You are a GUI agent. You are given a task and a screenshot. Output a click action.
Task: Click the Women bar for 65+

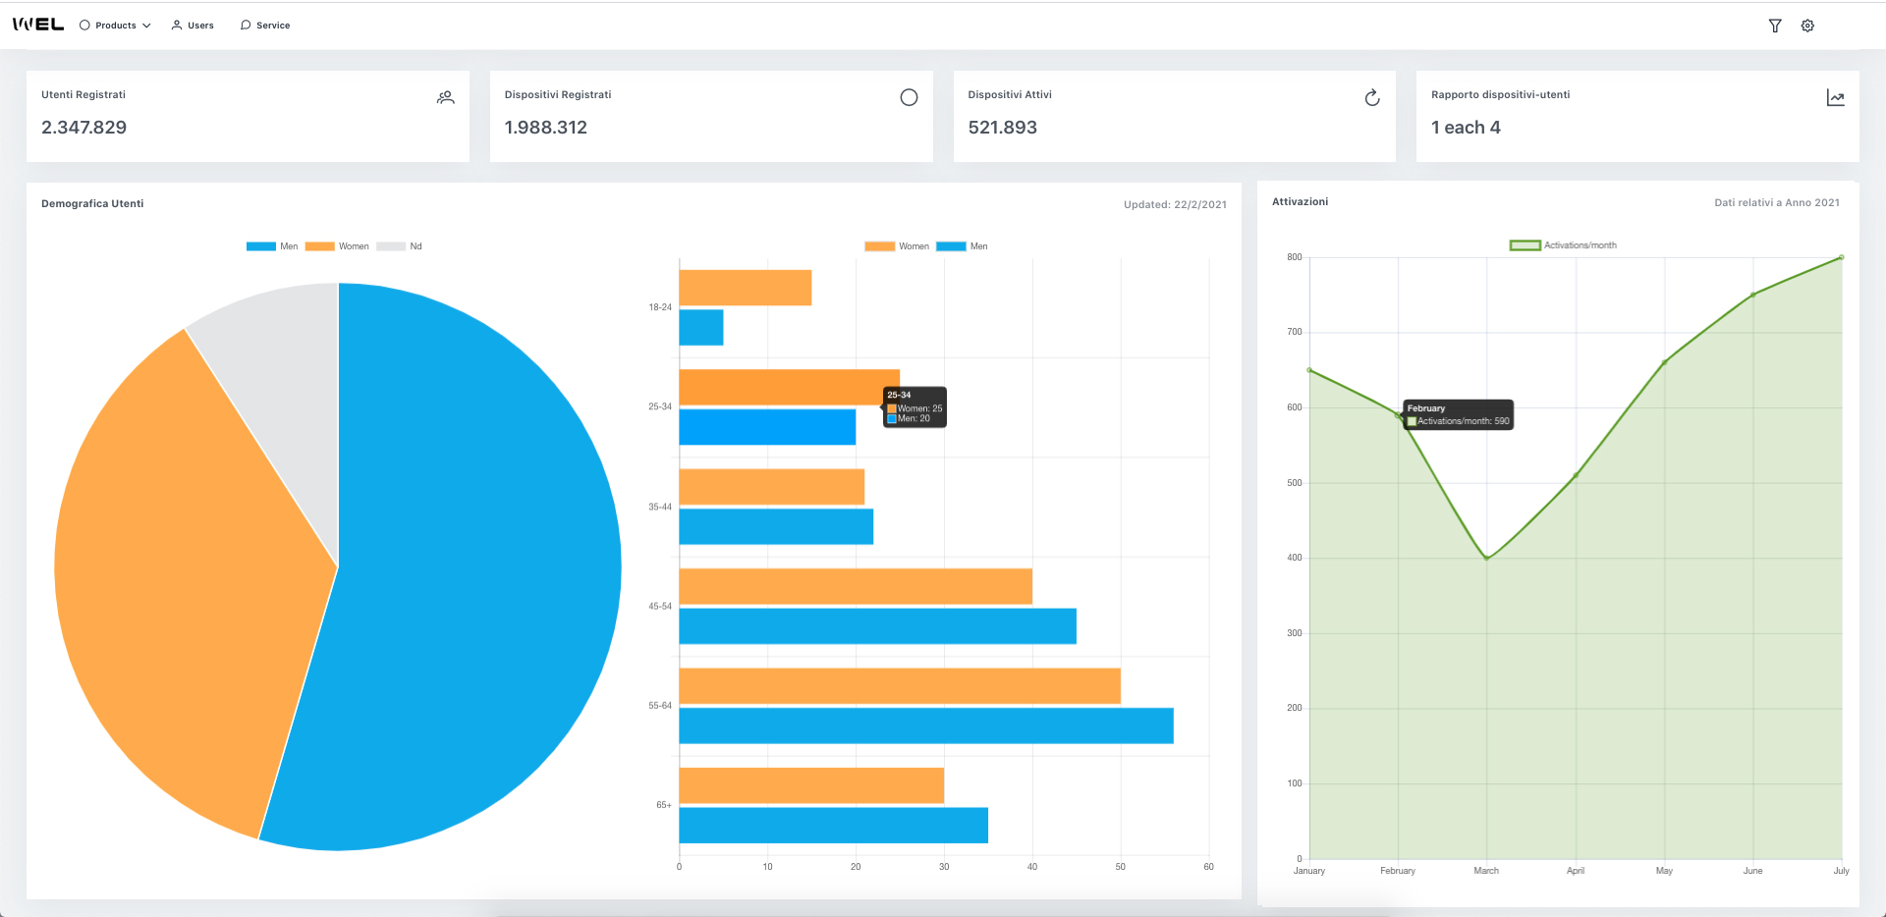click(811, 785)
